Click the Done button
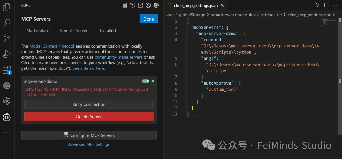 click(149, 19)
